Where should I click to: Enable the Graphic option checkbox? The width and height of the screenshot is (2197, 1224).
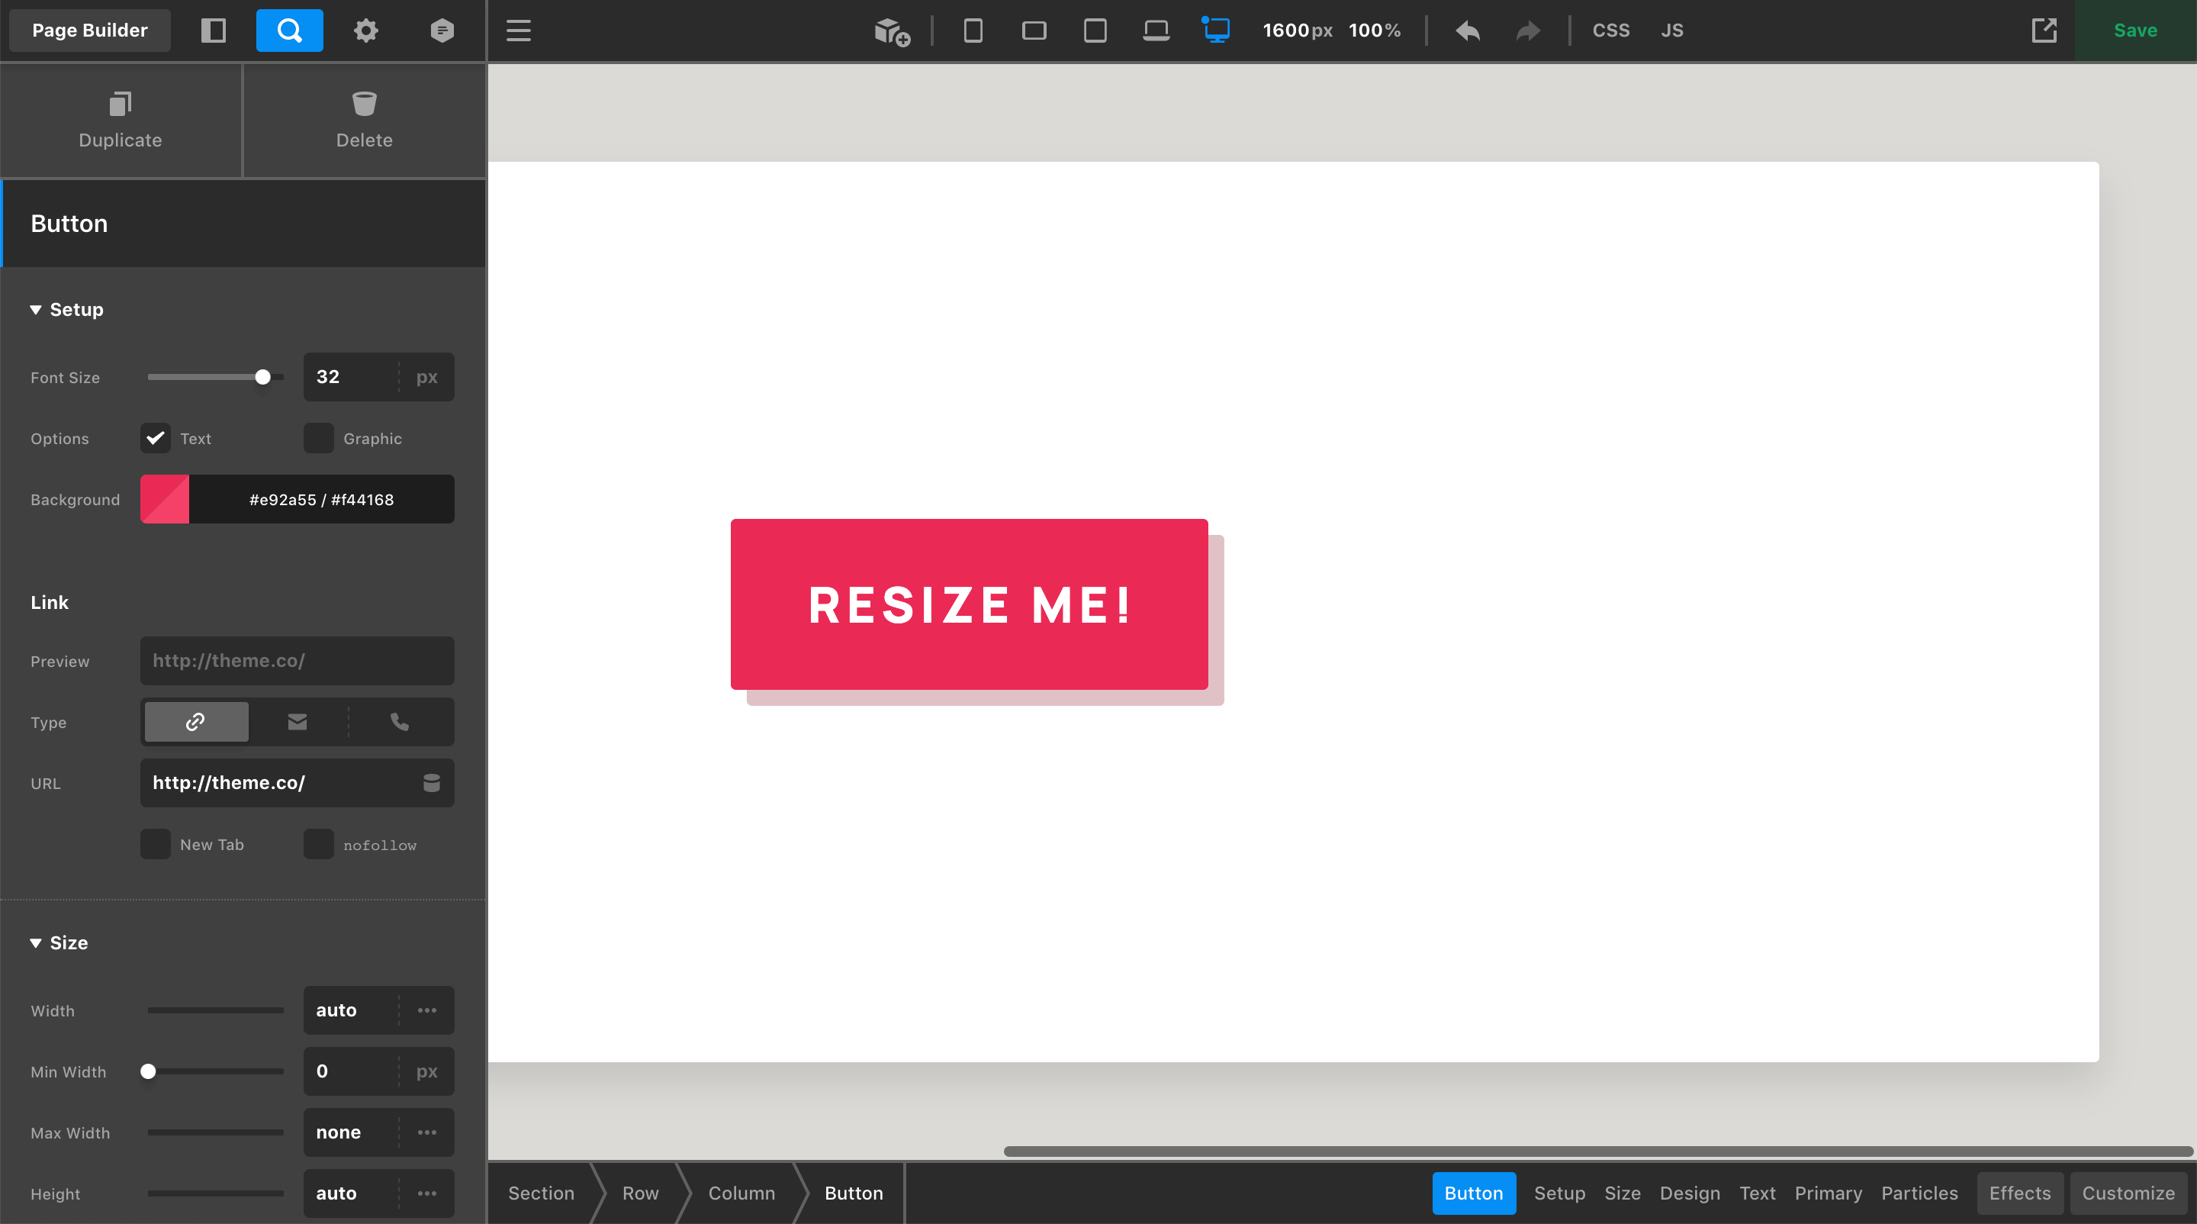tap(319, 439)
